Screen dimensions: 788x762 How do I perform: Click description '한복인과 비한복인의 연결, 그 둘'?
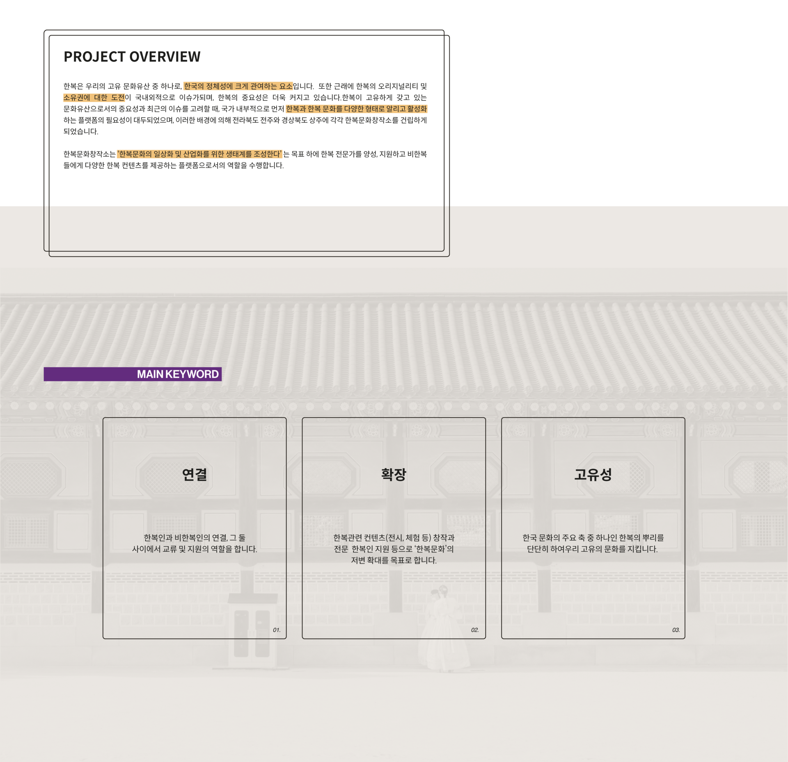(x=194, y=537)
